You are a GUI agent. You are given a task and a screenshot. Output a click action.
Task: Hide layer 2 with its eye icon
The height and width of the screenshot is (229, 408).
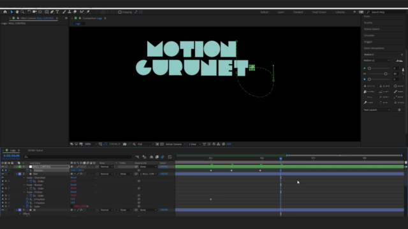pyautogui.click(x=3, y=174)
